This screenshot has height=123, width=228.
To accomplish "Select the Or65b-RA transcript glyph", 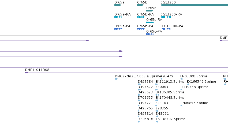I will coord(141,17).
